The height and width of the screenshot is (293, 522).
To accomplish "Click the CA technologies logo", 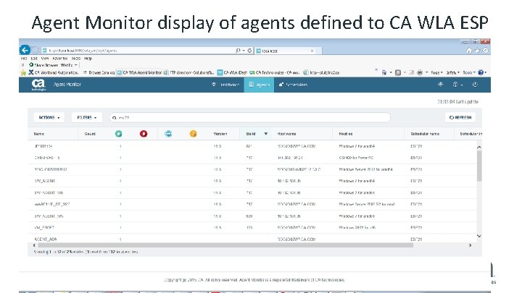I will tap(38, 85).
